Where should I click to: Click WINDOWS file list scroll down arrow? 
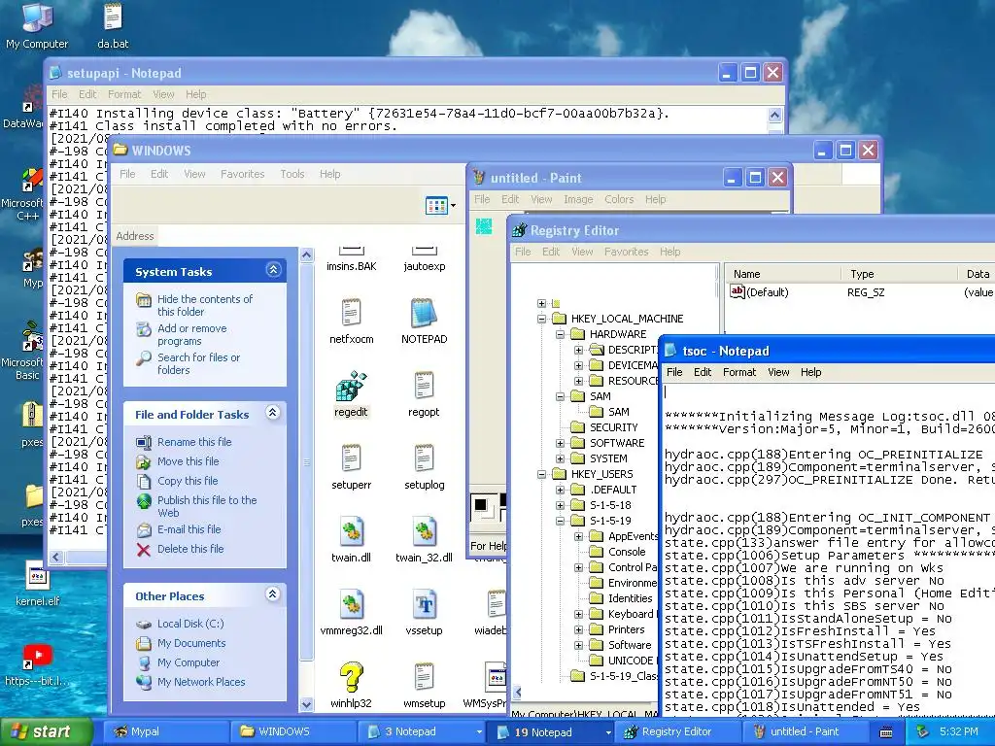point(306,703)
